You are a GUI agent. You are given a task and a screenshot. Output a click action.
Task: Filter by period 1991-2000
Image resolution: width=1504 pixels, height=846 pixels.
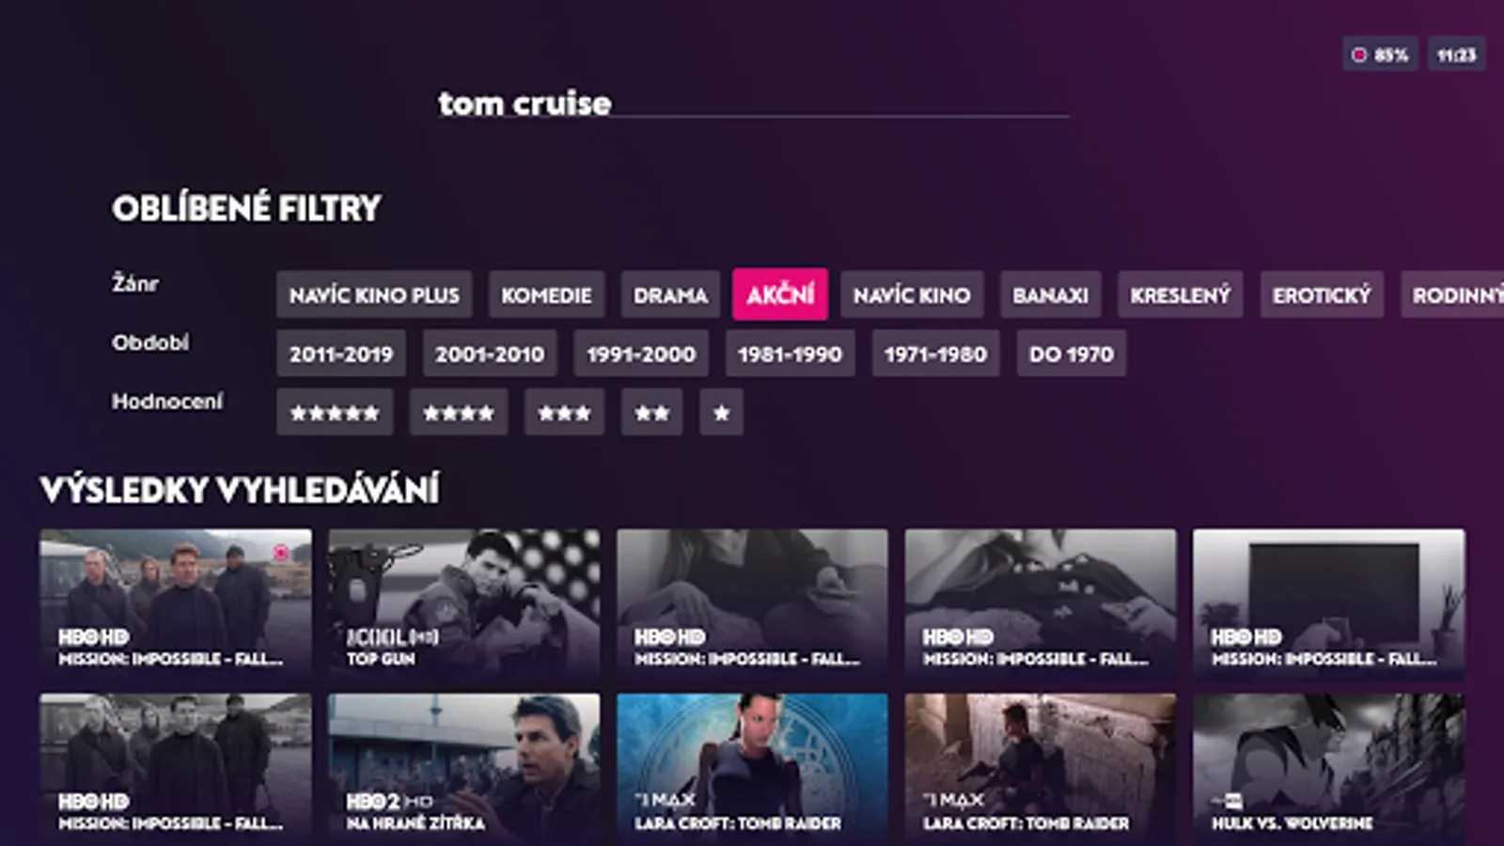(641, 353)
